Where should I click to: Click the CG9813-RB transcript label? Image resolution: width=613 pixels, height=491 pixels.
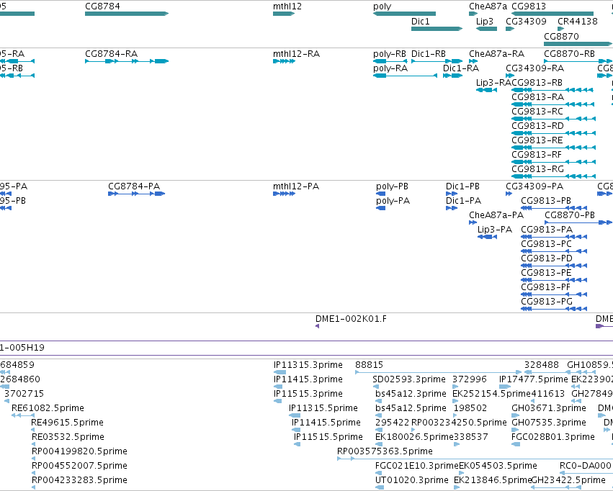pos(537,83)
